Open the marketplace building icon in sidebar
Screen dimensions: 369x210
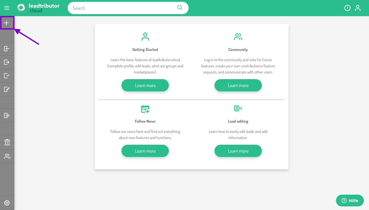click(7, 142)
